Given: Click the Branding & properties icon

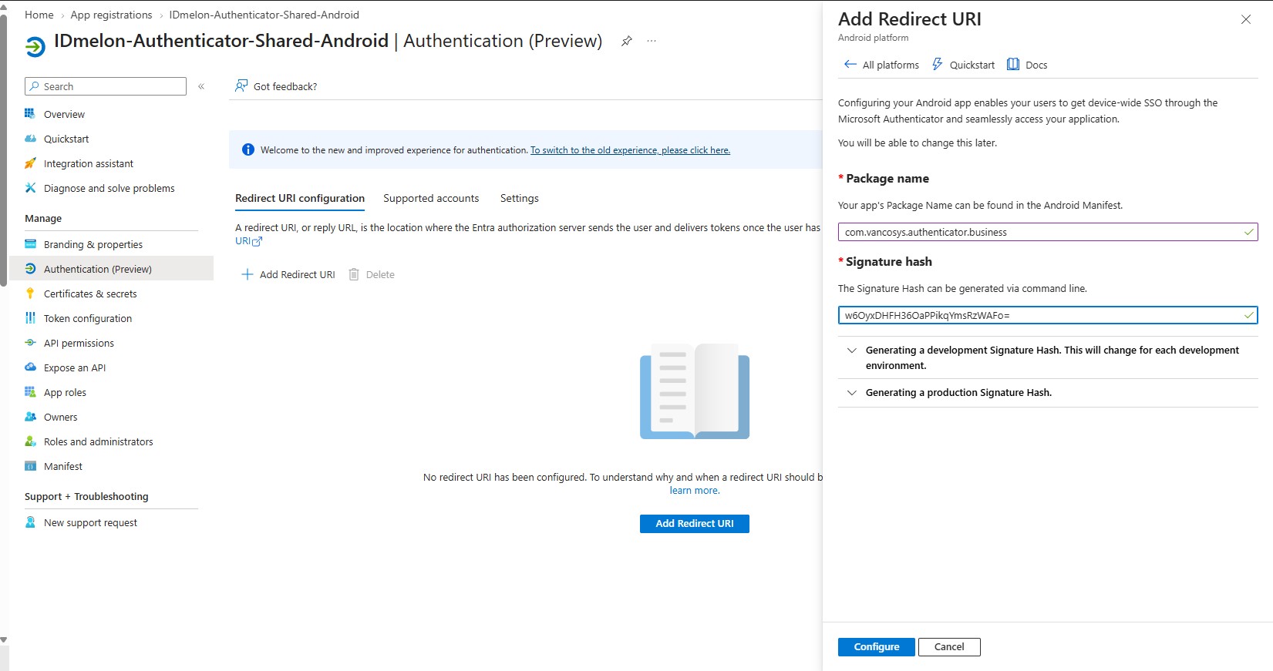Looking at the screenshot, I should point(30,244).
